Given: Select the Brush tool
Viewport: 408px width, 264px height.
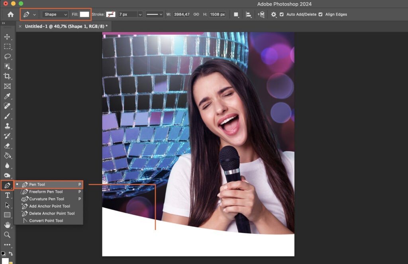Looking at the screenshot, I should point(8,116).
